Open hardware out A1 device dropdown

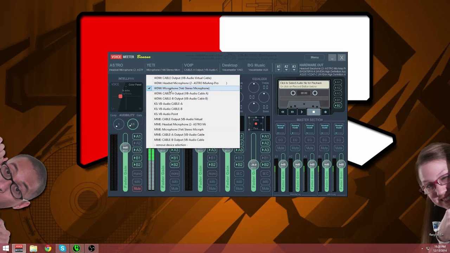click(x=278, y=68)
